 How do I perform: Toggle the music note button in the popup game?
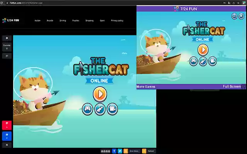point(234,16)
